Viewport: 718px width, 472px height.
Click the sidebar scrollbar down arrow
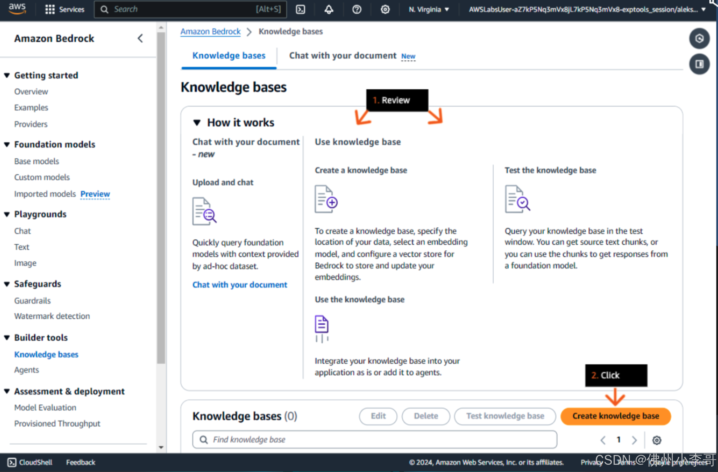[161, 447]
